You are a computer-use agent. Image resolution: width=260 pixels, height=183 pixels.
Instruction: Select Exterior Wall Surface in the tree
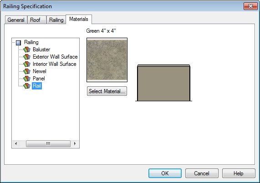55,57
